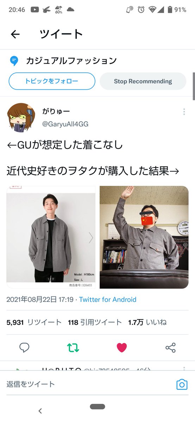
Task: Tap the 返信をツイート reply field
Action: [88, 384]
